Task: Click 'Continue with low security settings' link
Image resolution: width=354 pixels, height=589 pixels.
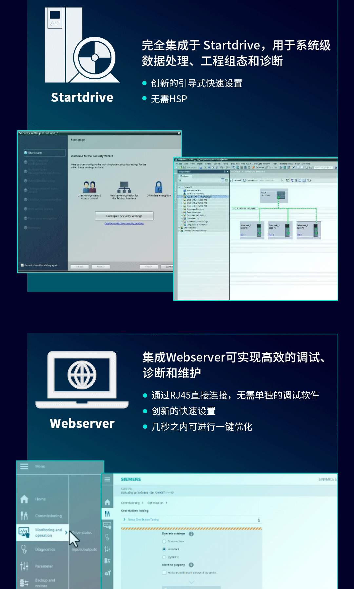Action: click(124, 224)
